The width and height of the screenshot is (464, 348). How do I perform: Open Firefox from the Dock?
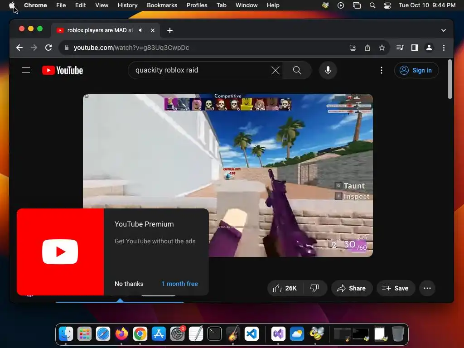pos(121,334)
